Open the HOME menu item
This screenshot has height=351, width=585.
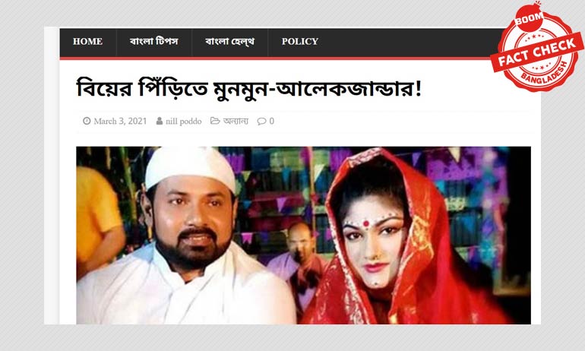click(87, 41)
